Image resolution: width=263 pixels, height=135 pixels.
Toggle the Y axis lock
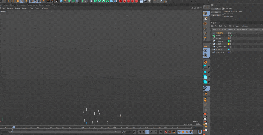coord(35,1)
